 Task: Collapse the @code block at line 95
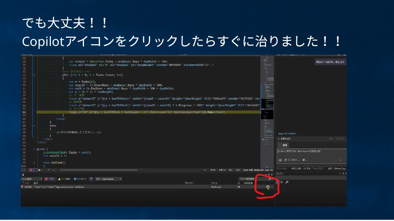[x=34, y=149]
